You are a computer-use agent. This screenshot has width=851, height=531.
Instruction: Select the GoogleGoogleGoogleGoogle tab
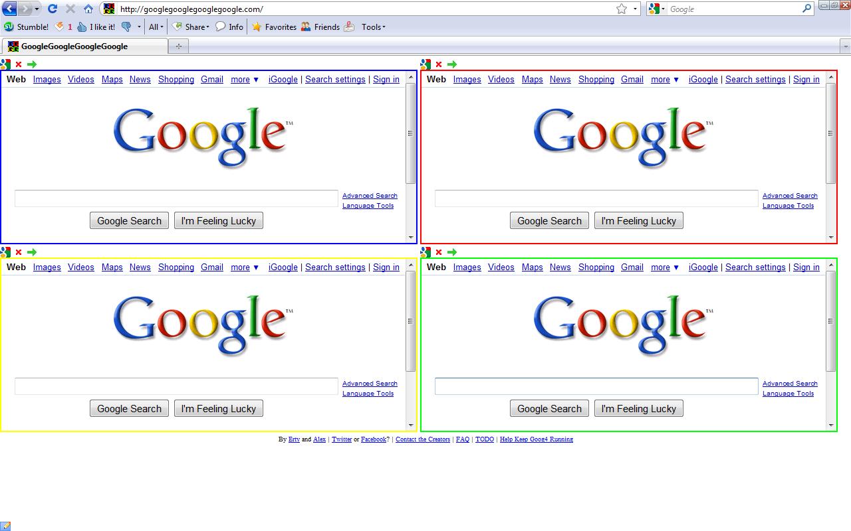85,46
